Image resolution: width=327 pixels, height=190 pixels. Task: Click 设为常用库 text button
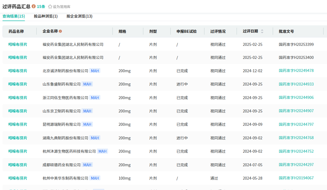point(62,7)
